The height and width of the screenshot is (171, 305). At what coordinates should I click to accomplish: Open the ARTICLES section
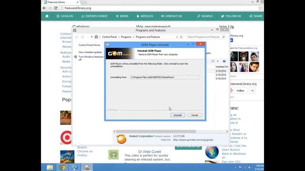coord(145,16)
